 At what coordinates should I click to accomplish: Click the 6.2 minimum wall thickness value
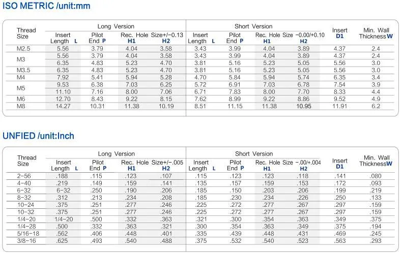pyautogui.click(x=376, y=106)
